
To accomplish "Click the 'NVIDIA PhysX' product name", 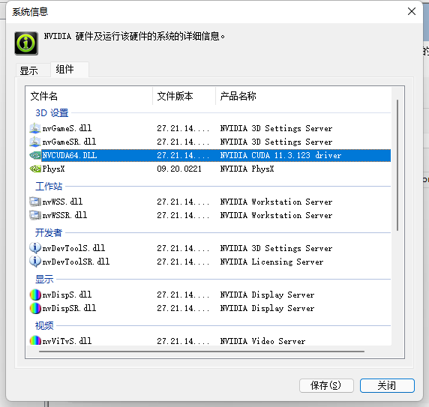I will pos(247,169).
